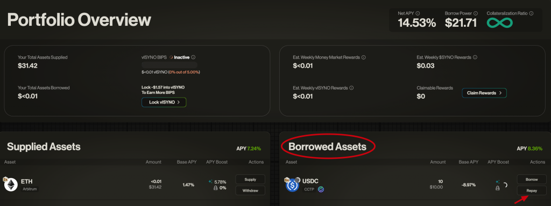Click the Weekly $SYNO Rewards info icon

pos(475,57)
